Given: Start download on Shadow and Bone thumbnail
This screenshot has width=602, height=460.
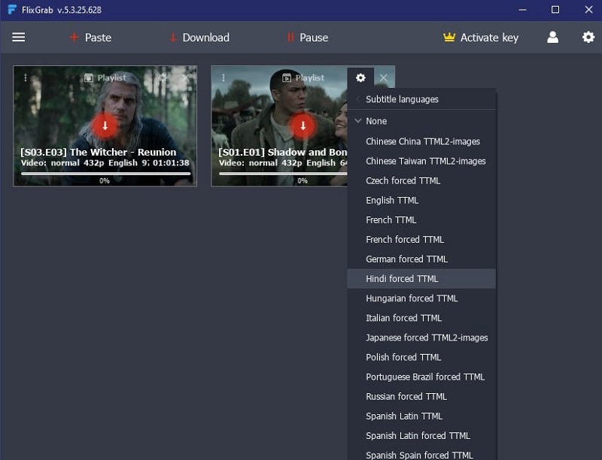Looking at the screenshot, I should [x=303, y=126].
